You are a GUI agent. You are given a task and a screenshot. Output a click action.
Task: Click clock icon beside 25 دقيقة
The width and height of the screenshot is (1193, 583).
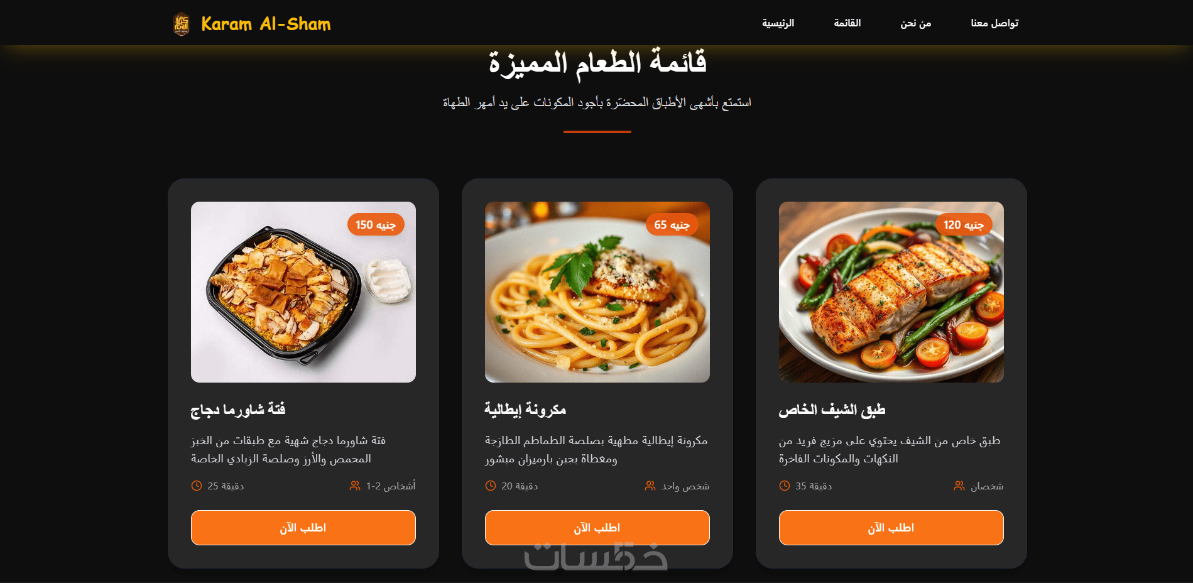coord(197,486)
